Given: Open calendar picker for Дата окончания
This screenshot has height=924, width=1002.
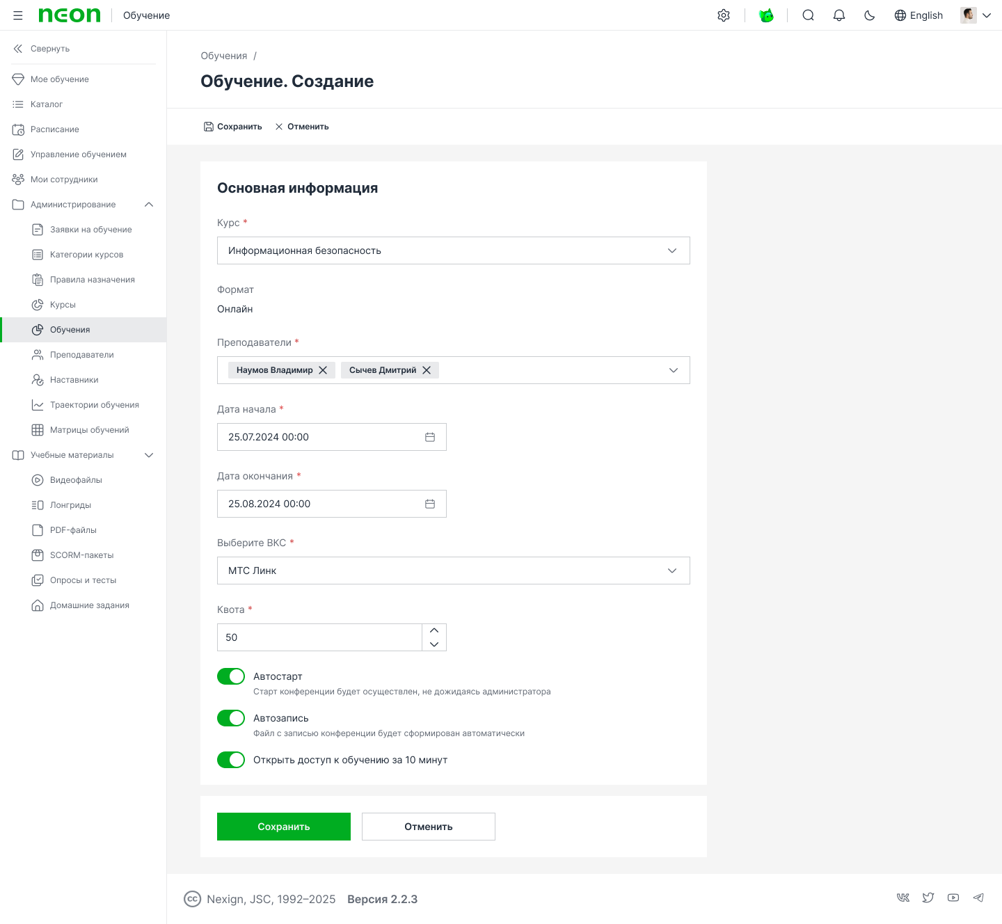Looking at the screenshot, I should click(430, 504).
